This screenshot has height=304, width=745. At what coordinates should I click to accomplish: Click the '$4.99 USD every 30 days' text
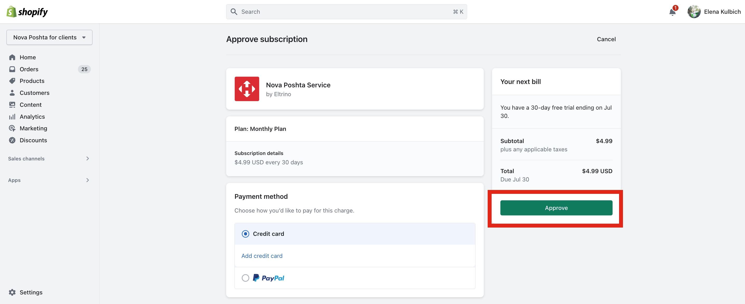pyautogui.click(x=269, y=162)
